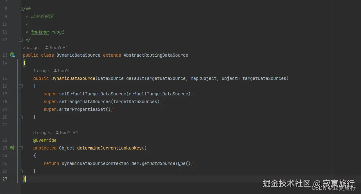Click the setTargetDataSources call on line 18
This screenshot has width=361, height=194.
coord(85,102)
